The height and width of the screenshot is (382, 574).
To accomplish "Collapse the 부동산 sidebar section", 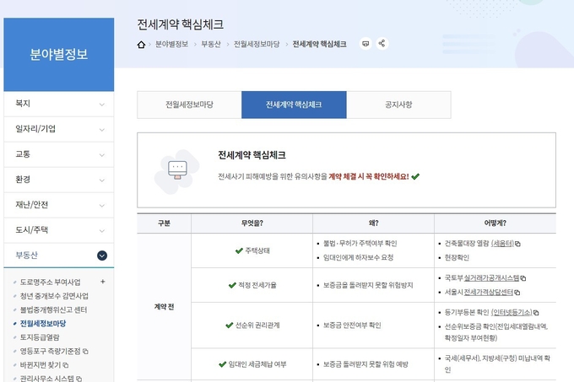I will [102, 255].
